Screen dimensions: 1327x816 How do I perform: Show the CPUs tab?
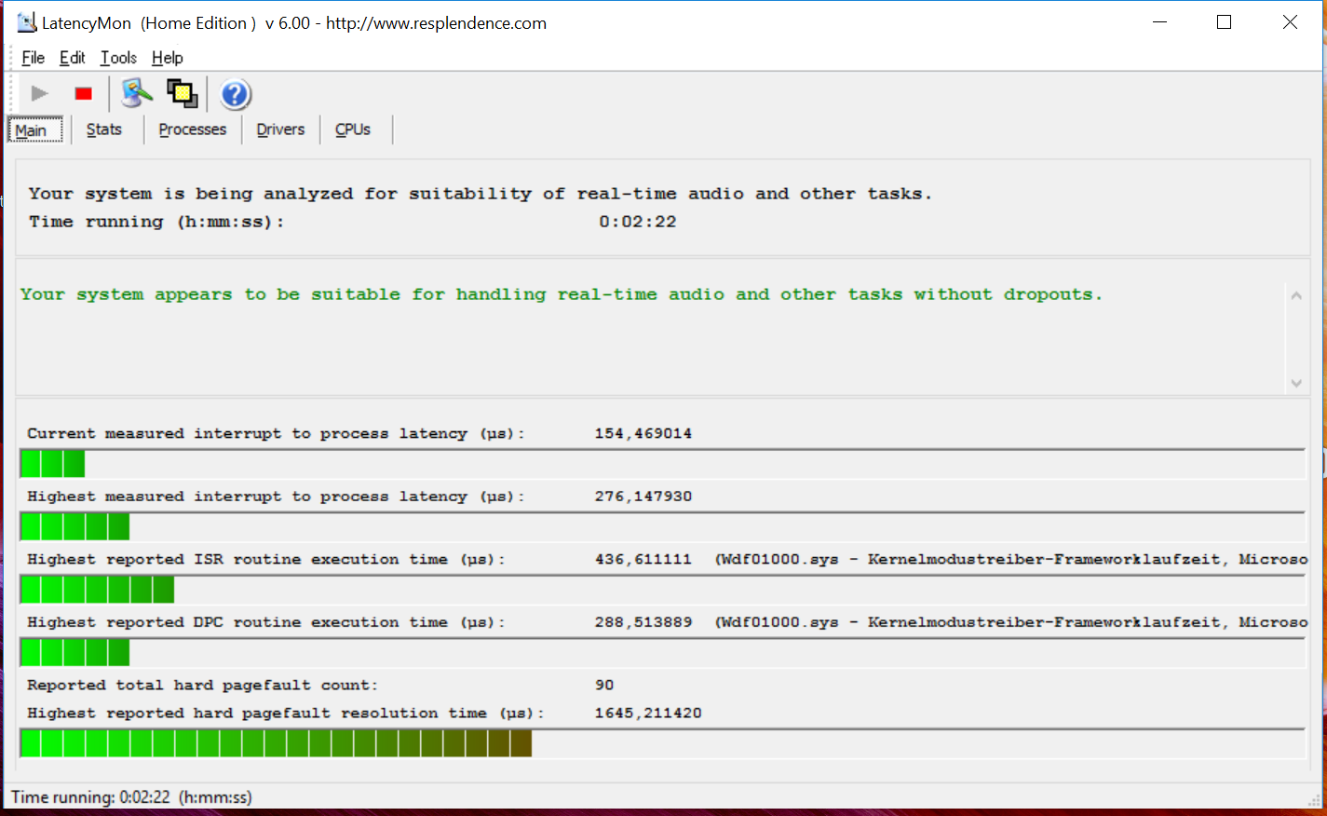point(353,129)
